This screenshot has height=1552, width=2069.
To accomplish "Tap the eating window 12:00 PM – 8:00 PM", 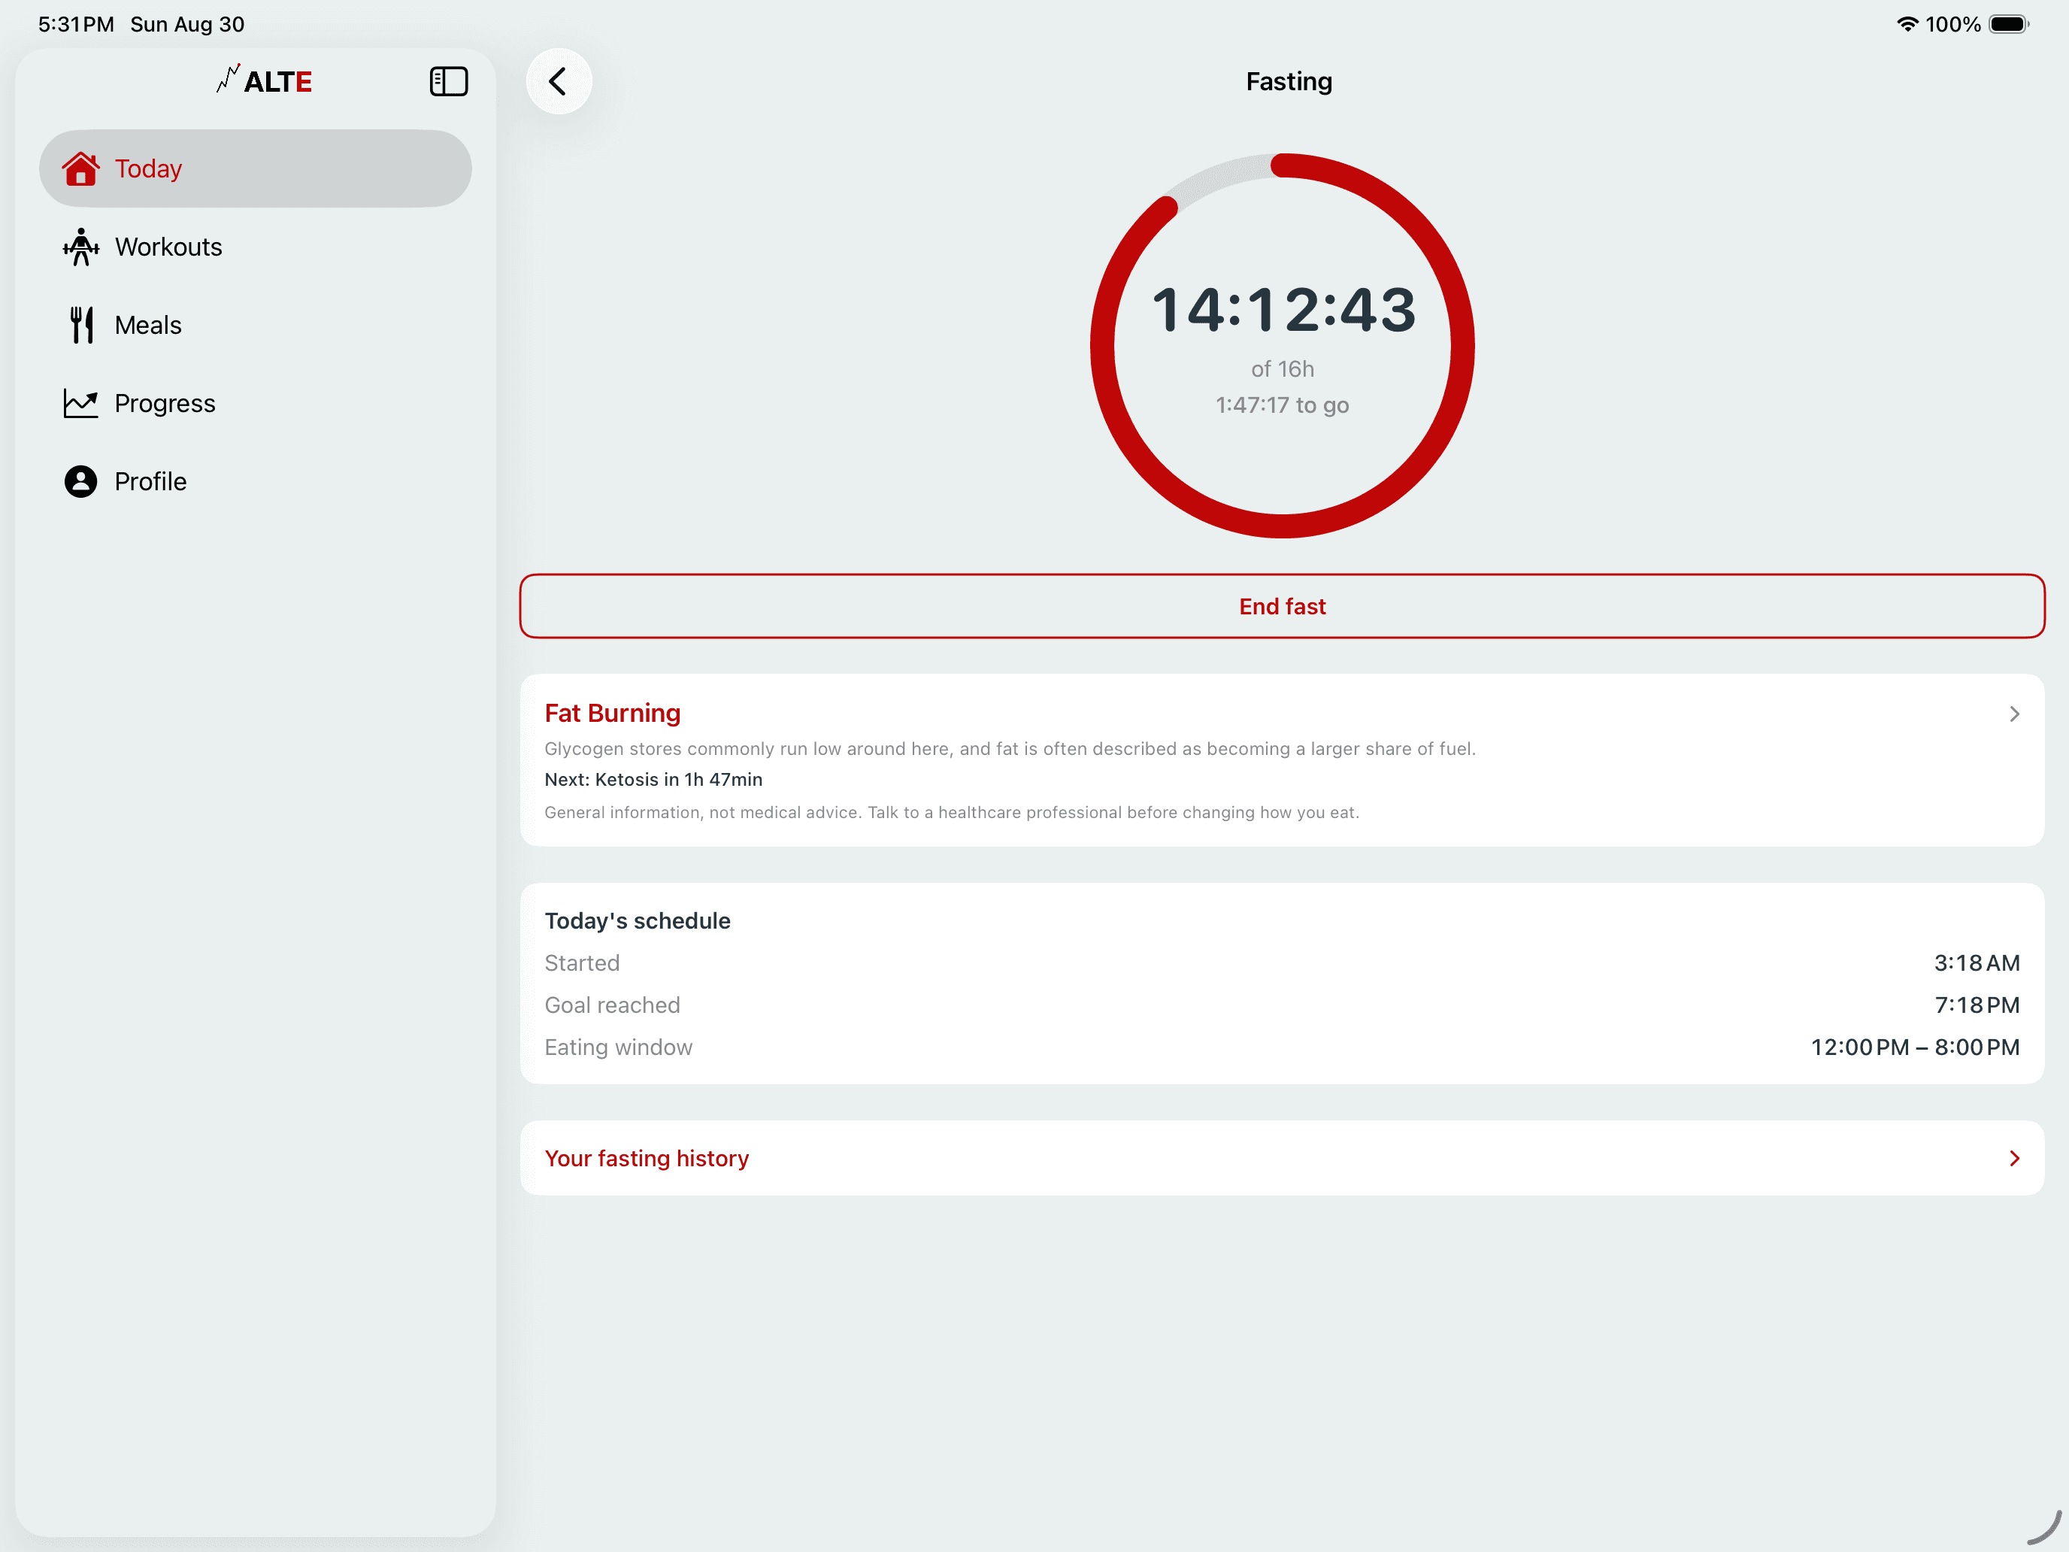I will pos(1915,1047).
